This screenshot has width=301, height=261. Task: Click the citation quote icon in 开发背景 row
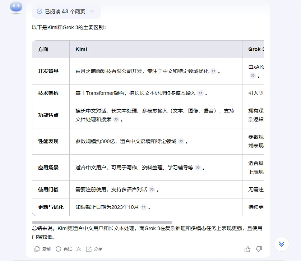[213, 71]
